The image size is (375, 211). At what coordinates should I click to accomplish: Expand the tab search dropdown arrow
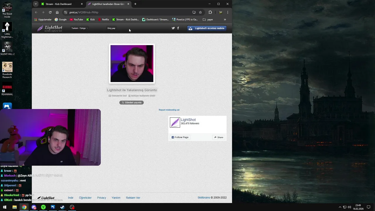[x=36, y=4]
